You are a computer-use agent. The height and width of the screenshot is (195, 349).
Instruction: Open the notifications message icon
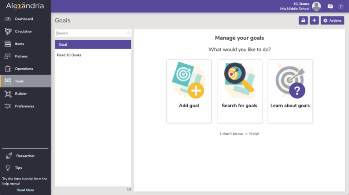tap(330, 6)
